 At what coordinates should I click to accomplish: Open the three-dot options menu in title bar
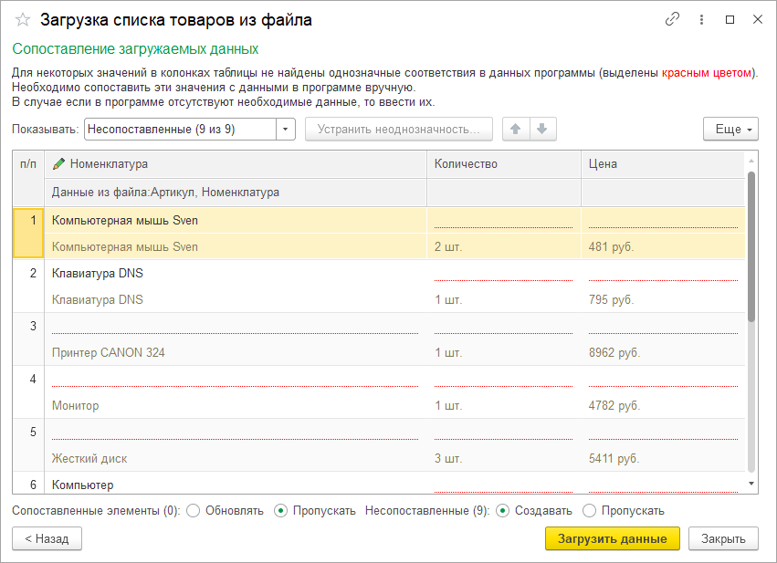(x=699, y=19)
